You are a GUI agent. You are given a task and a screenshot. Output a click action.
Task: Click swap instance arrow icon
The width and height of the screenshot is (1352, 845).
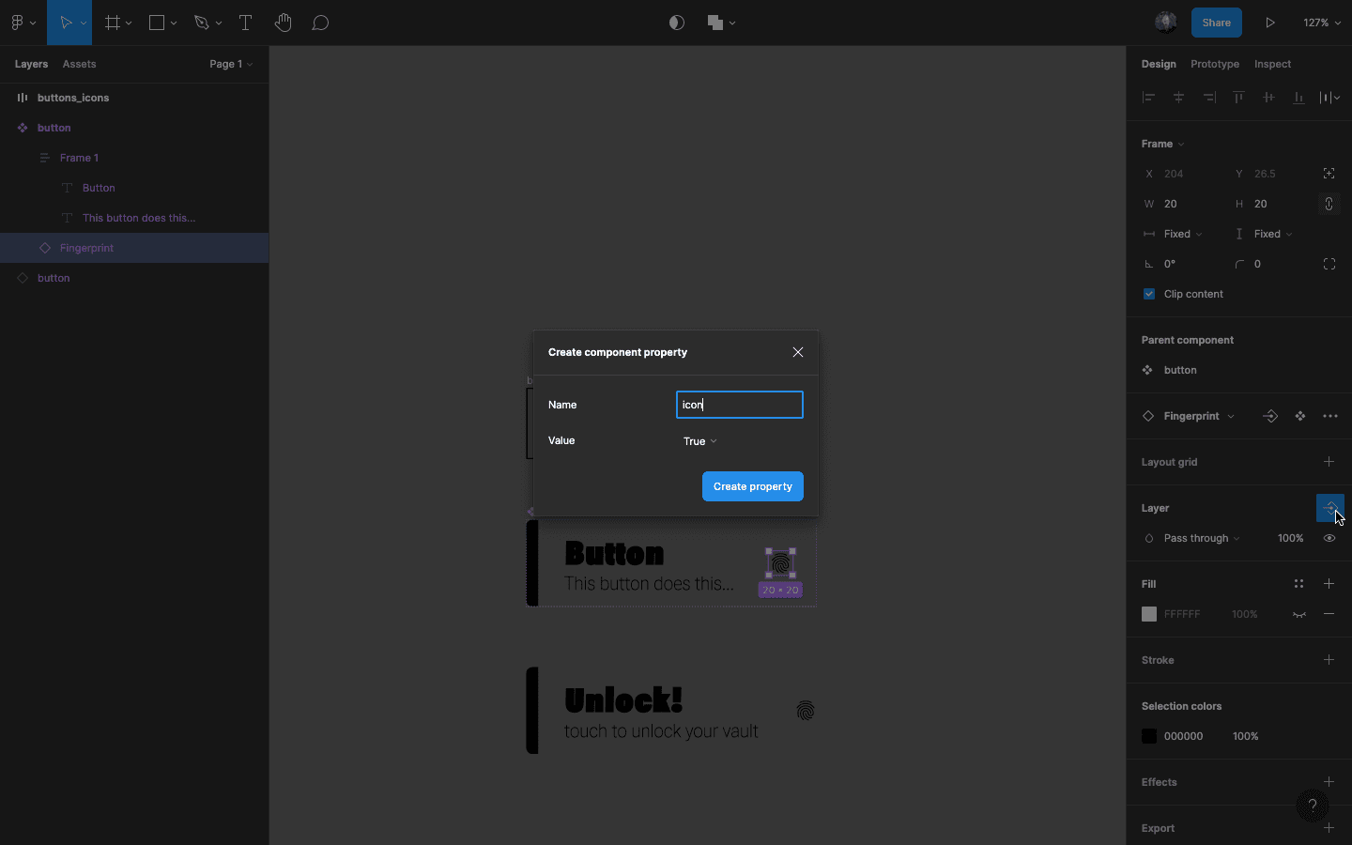point(1270,416)
